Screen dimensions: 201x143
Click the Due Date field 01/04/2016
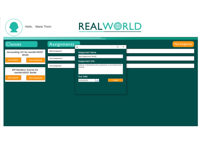pyautogui.click(x=87, y=80)
